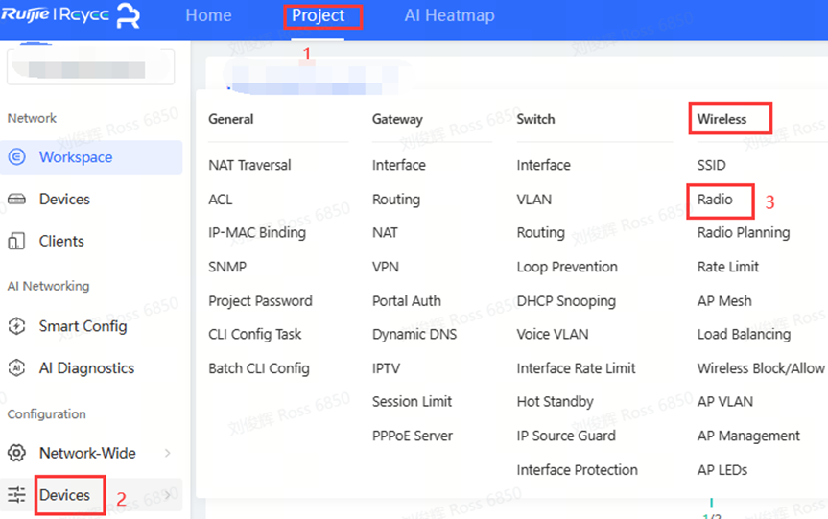Go to the Home tab
The height and width of the screenshot is (519, 828).
pyautogui.click(x=208, y=15)
